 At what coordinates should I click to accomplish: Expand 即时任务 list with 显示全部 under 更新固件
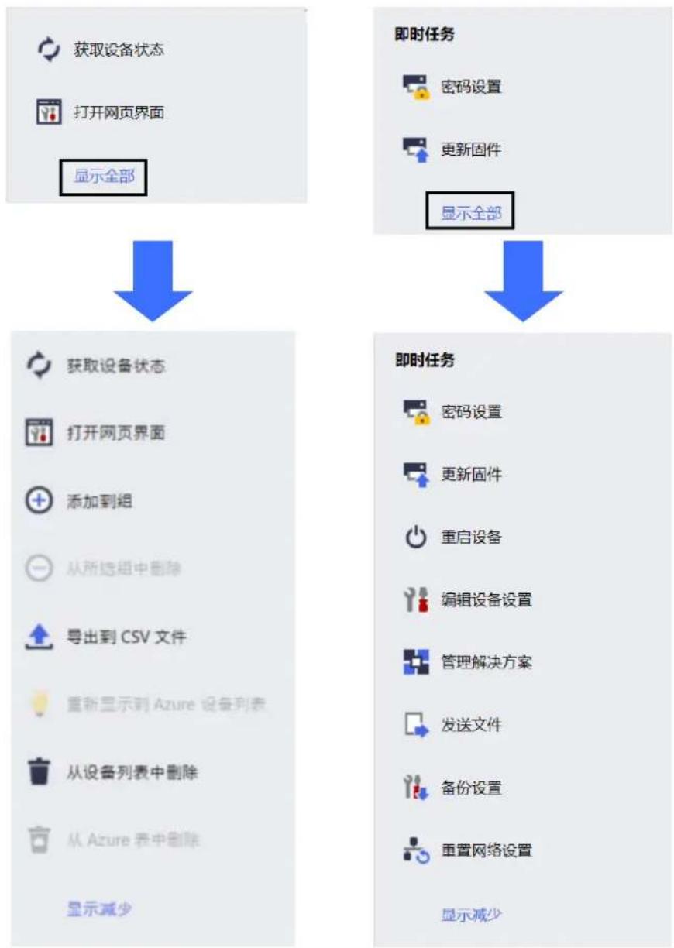[471, 213]
